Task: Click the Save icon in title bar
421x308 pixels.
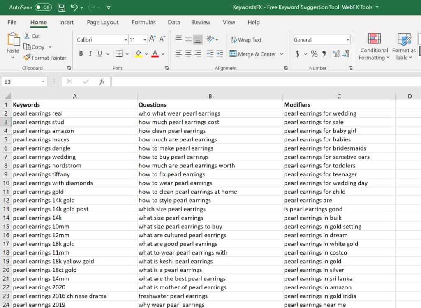Action: [x=61, y=7]
